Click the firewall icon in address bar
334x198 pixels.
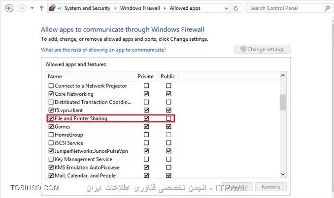(x=52, y=8)
